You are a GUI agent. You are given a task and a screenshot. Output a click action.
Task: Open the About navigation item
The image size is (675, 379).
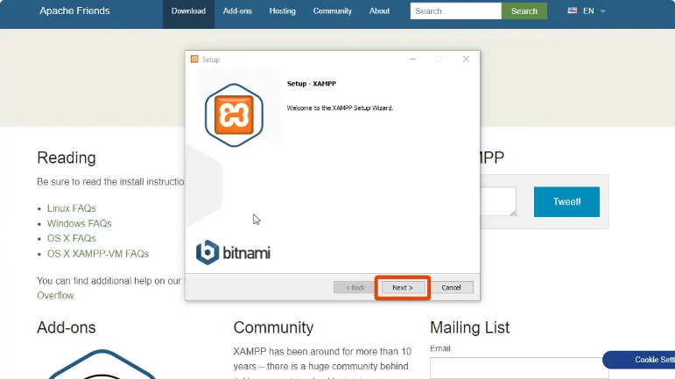click(x=379, y=11)
